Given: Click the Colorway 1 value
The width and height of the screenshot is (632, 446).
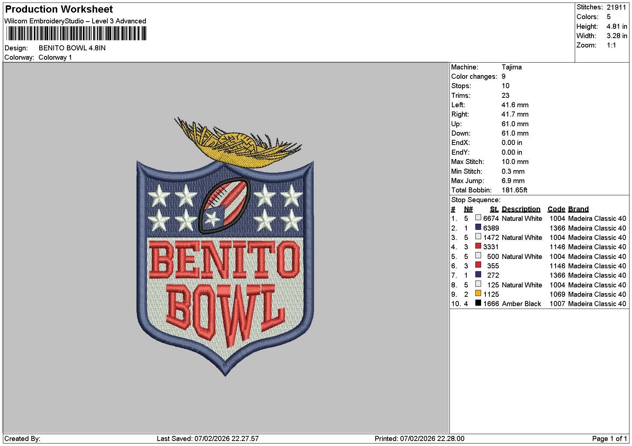Looking at the screenshot, I should point(55,57).
